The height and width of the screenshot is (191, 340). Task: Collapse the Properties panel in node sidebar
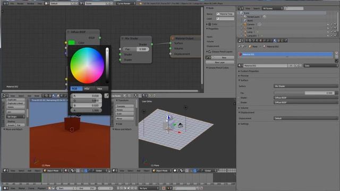(x=207, y=29)
